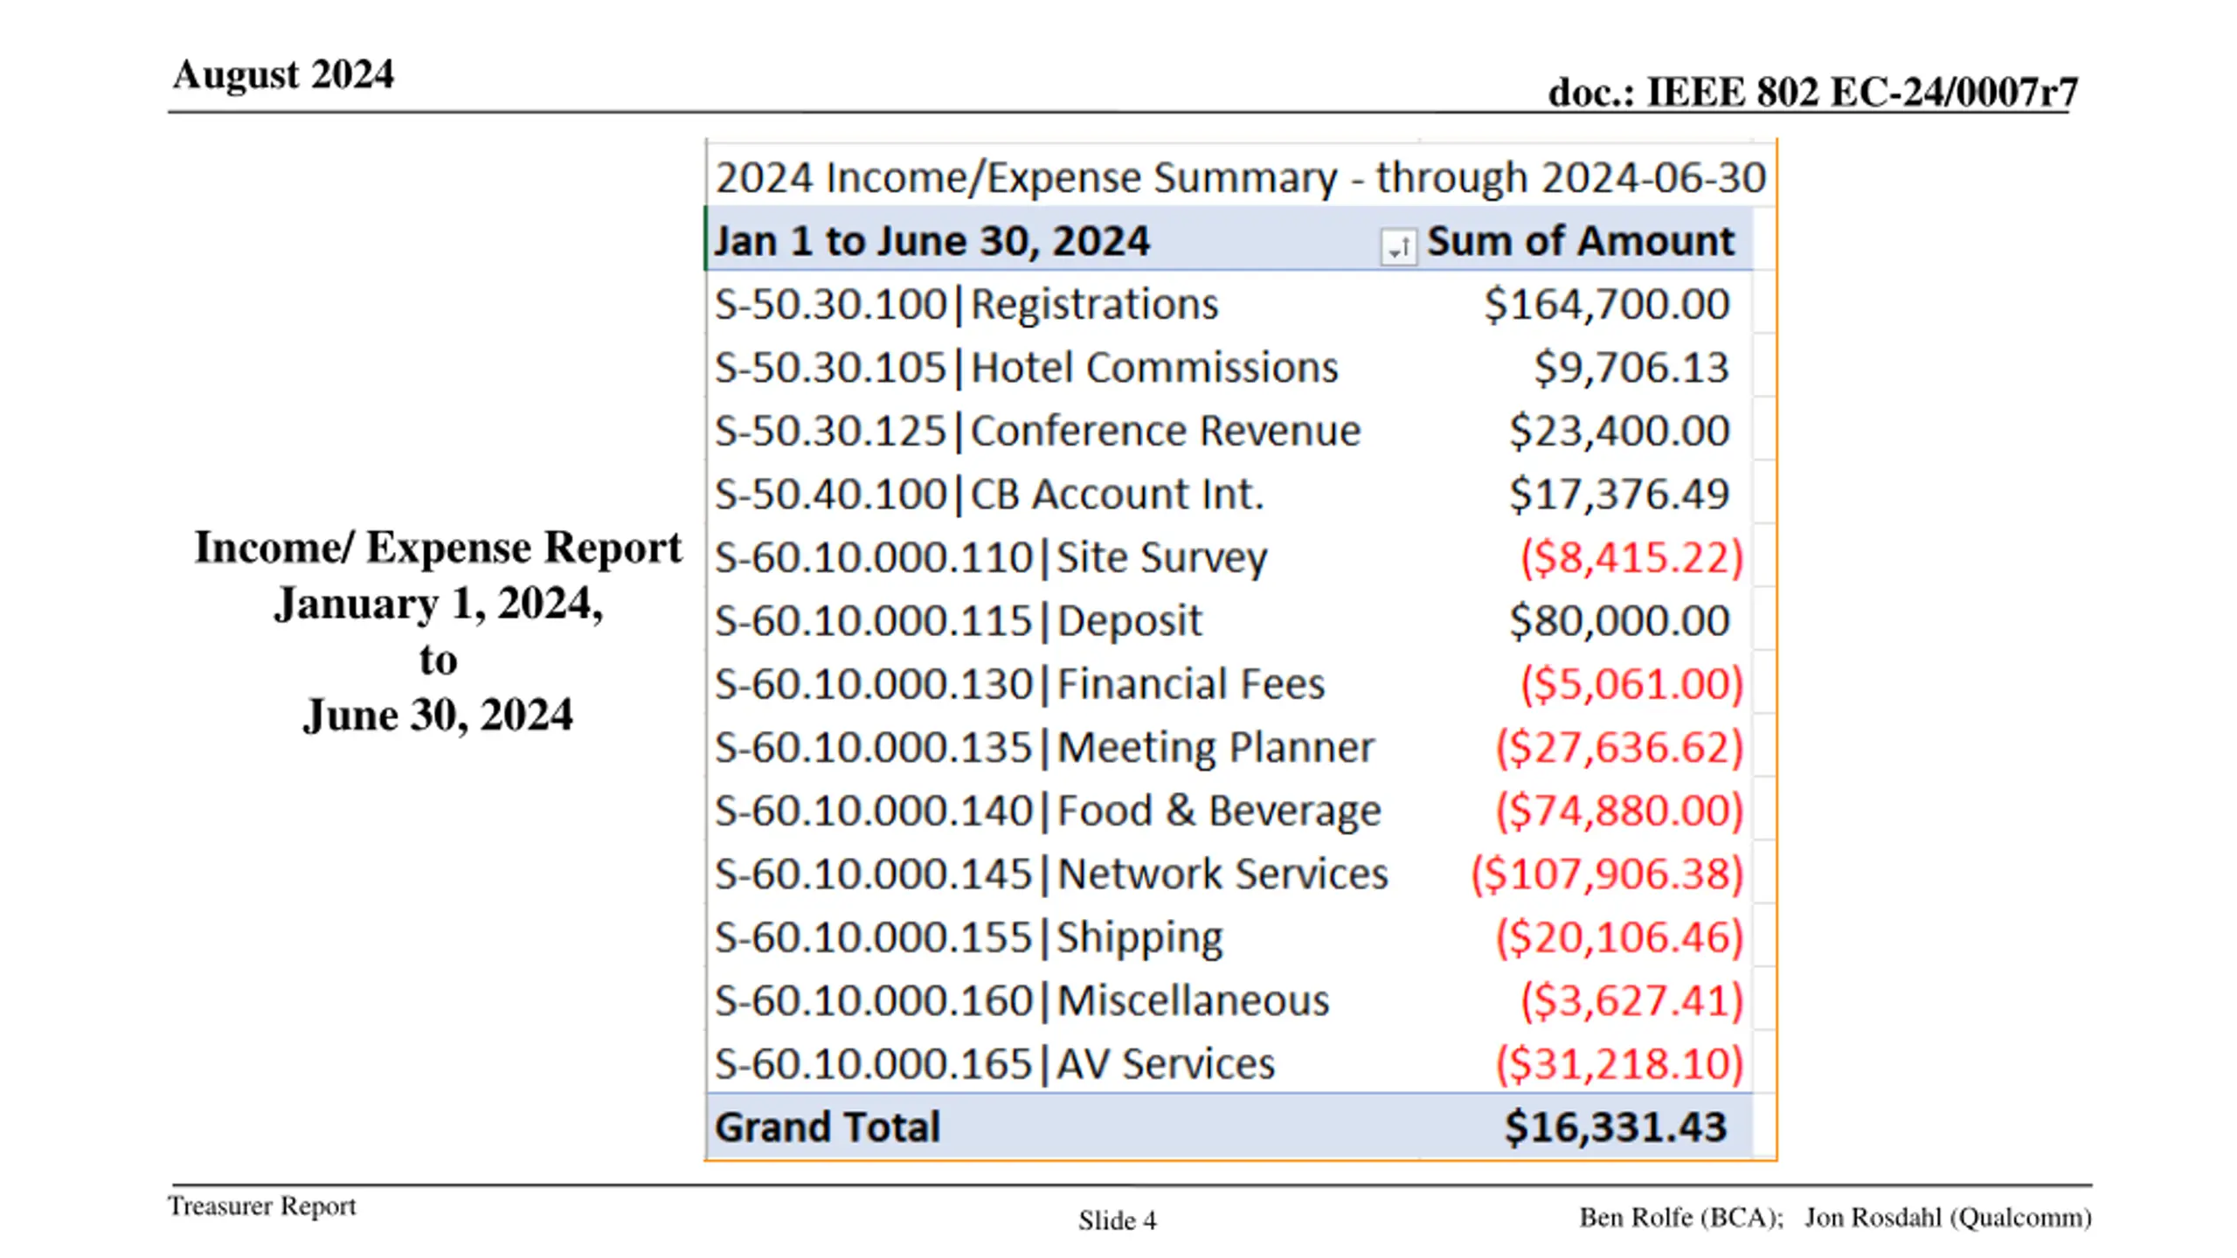The height and width of the screenshot is (1258, 2237).
Task: Select the 'S-50.30.100|Registrations' row label
Action: pyautogui.click(x=966, y=305)
